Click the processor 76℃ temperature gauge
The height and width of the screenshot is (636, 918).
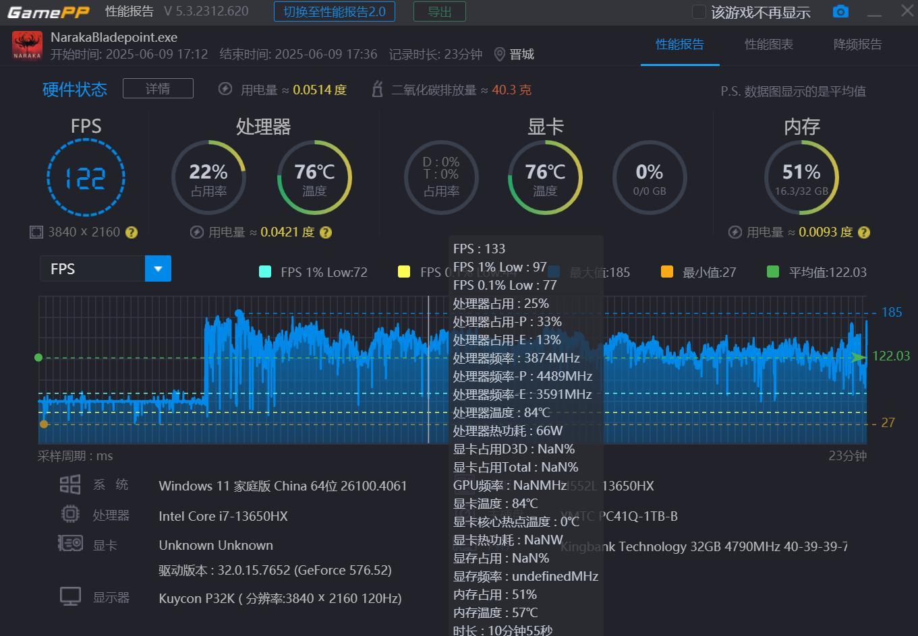pos(314,178)
